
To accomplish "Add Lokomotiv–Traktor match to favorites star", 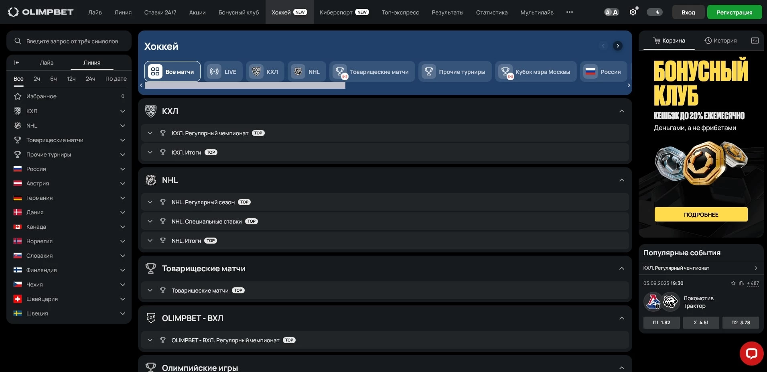I will point(733,283).
